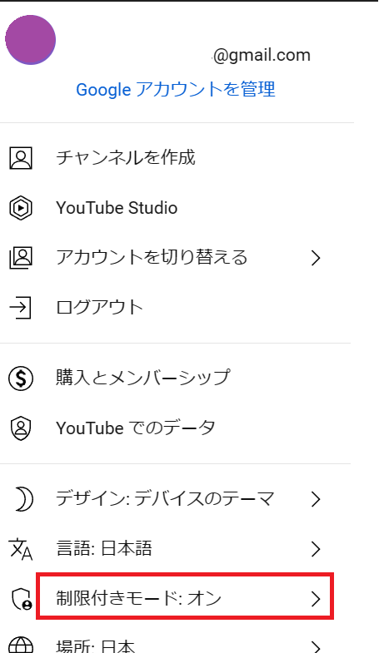Click the language translate icon

click(x=21, y=549)
